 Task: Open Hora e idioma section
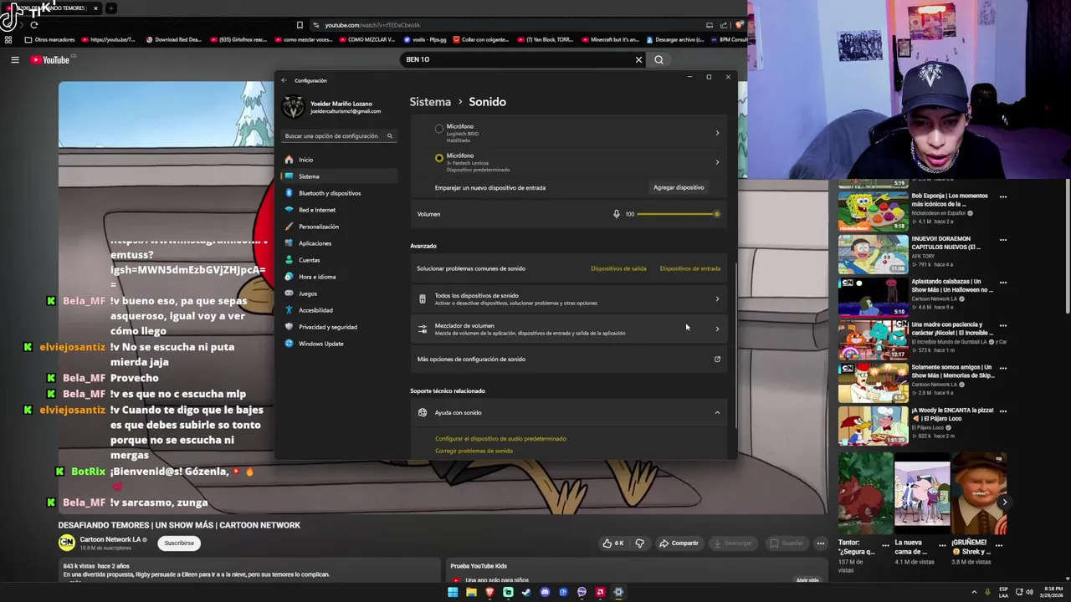[339, 277]
